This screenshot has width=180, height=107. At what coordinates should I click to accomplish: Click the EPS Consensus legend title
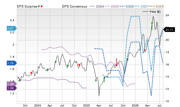click(75, 6)
